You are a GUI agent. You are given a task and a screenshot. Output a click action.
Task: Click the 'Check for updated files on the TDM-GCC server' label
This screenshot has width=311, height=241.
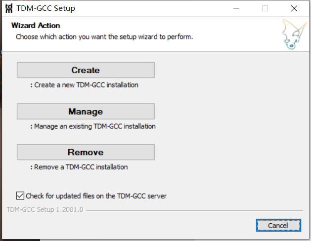tap(96, 196)
